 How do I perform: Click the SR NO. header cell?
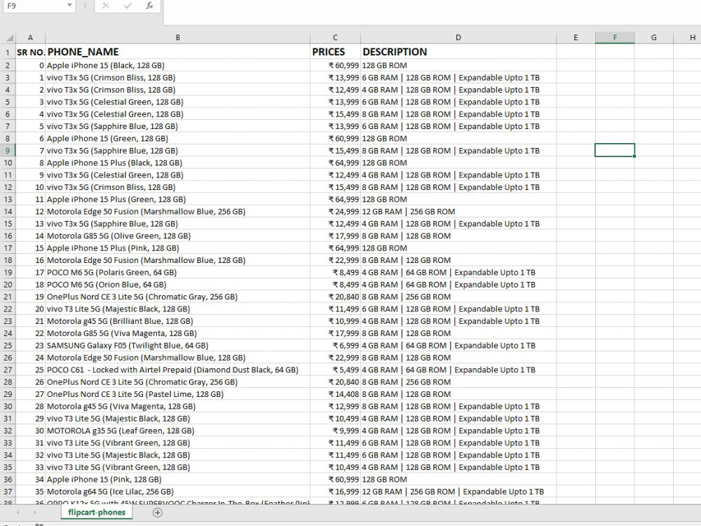tap(30, 52)
